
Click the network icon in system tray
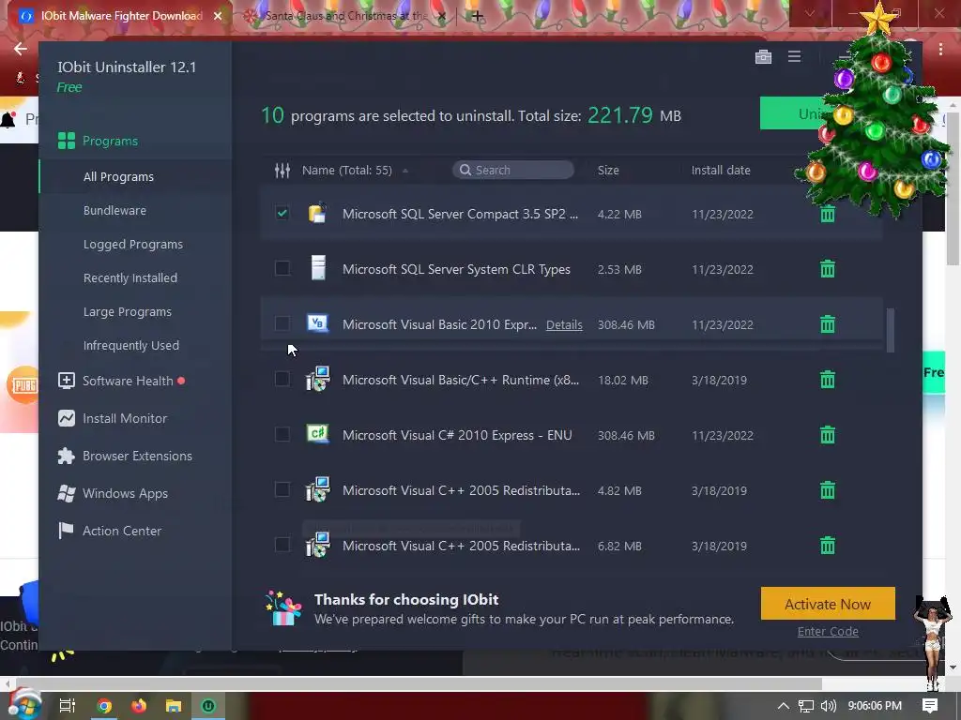tap(806, 706)
